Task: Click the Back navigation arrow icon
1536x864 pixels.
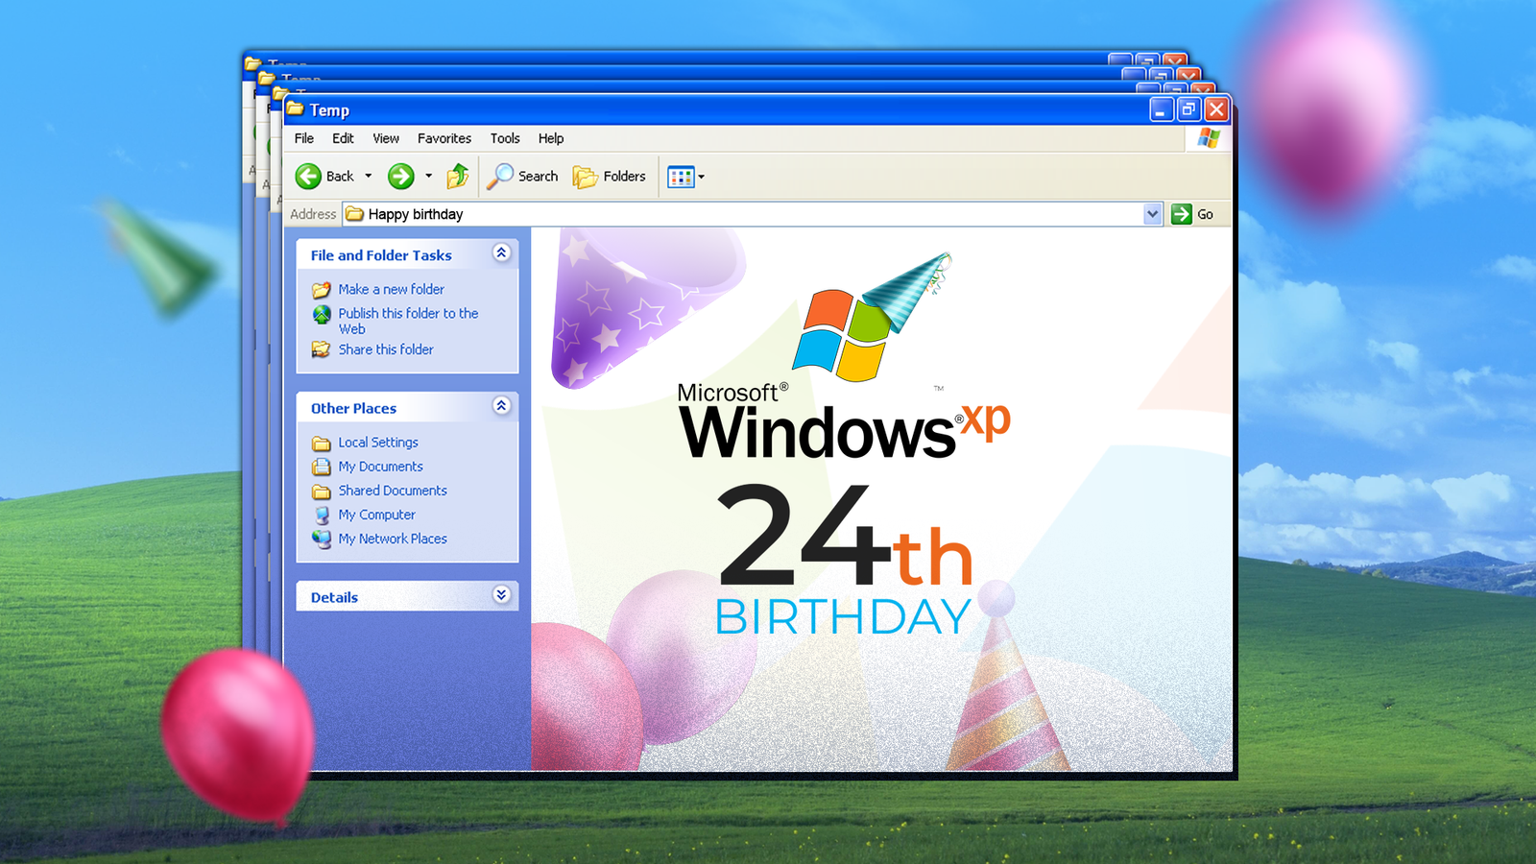Action: tap(309, 176)
